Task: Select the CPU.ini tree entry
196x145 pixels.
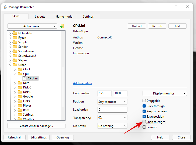Action: [x=33, y=78]
